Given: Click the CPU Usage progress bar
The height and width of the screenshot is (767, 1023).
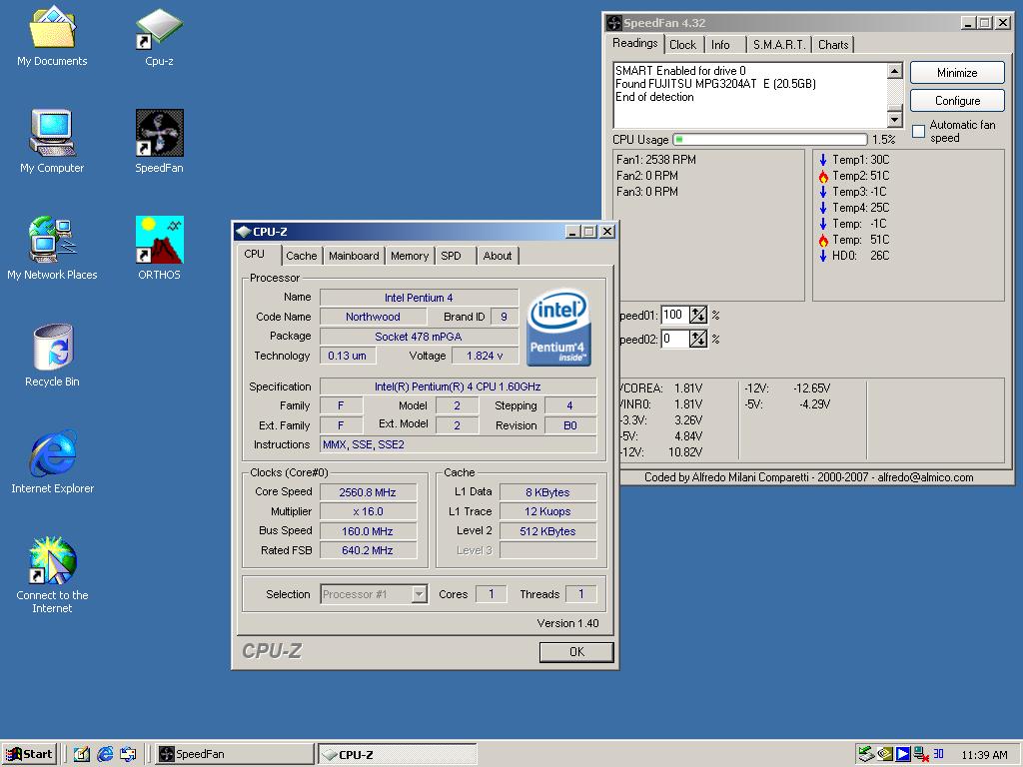Looking at the screenshot, I should (x=770, y=140).
